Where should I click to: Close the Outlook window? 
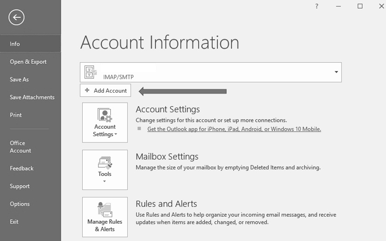tap(381, 6)
